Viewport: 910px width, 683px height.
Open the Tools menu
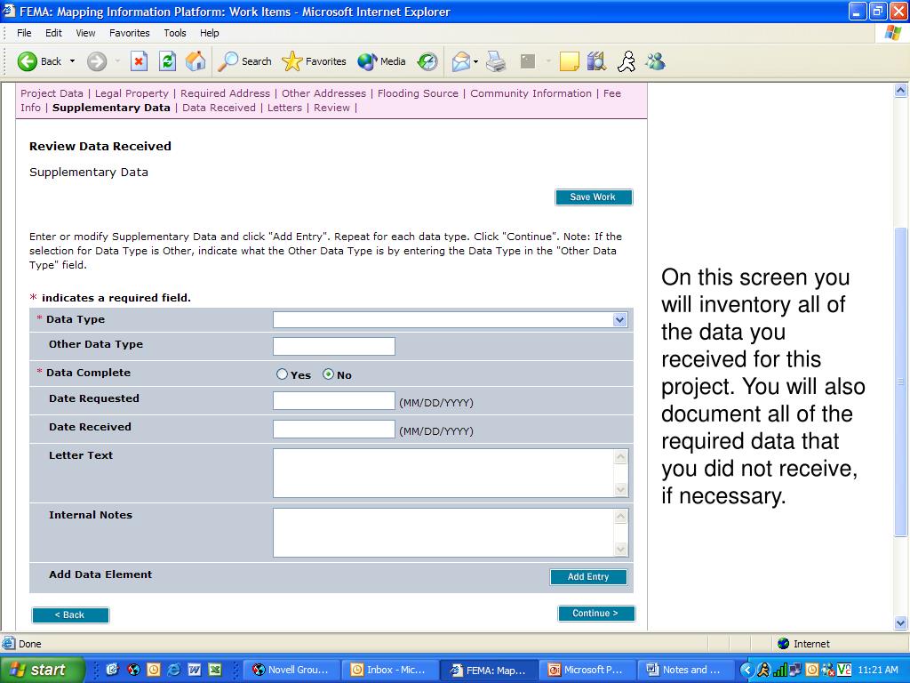[175, 33]
